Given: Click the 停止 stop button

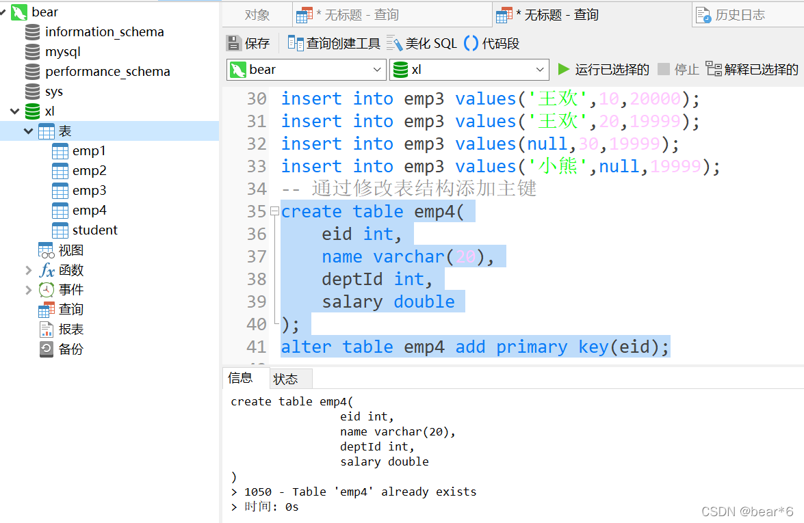Looking at the screenshot, I should 678,69.
